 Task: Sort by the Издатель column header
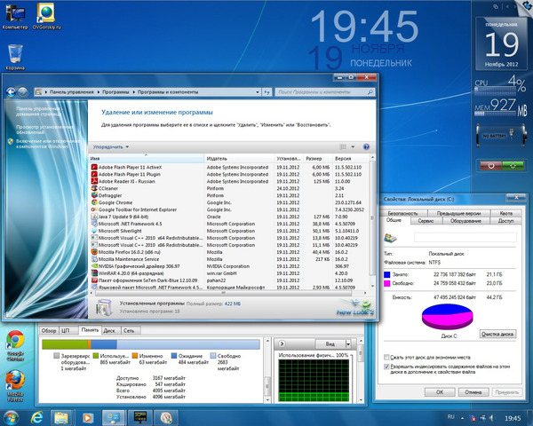click(x=239, y=159)
